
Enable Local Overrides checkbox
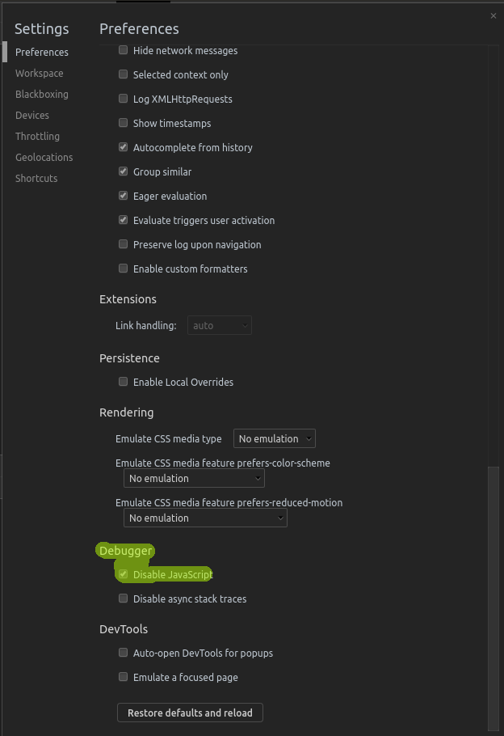pyautogui.click(x=124, y=382)
